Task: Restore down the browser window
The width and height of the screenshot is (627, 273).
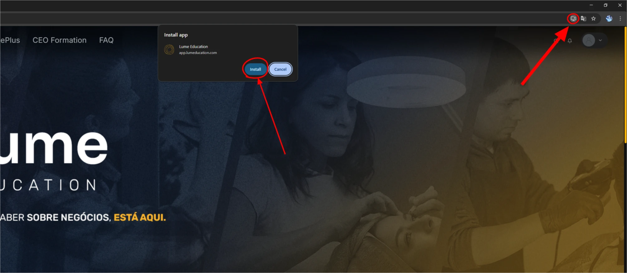Action: click(605, 5)
